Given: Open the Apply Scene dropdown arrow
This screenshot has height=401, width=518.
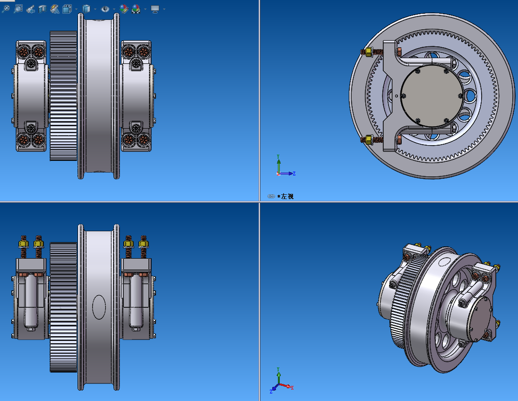Looking at the screenshot, I should [x=146, y=9].
